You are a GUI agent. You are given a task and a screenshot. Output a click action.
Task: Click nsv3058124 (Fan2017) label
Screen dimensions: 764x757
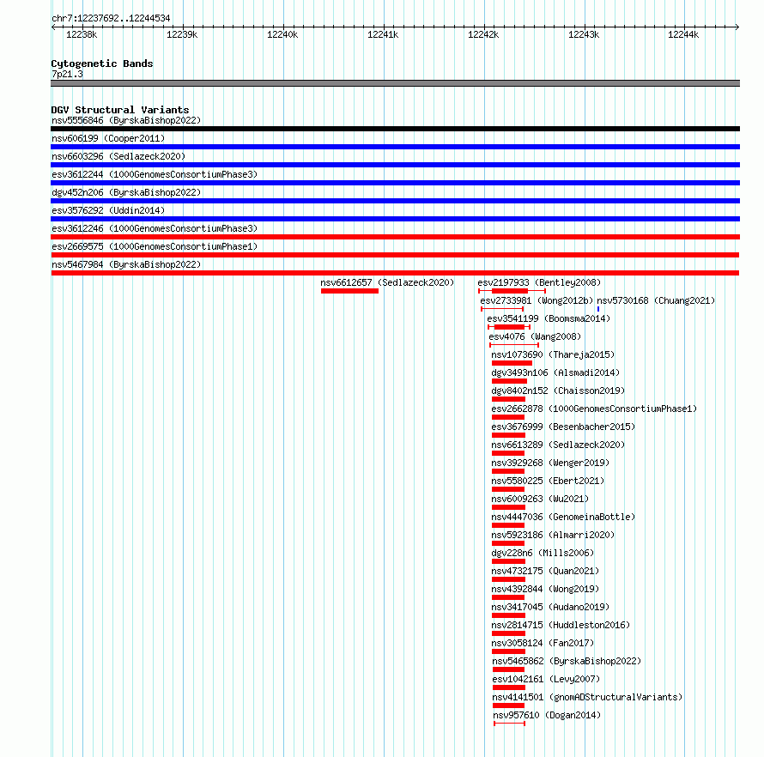[x=543, y=643]
